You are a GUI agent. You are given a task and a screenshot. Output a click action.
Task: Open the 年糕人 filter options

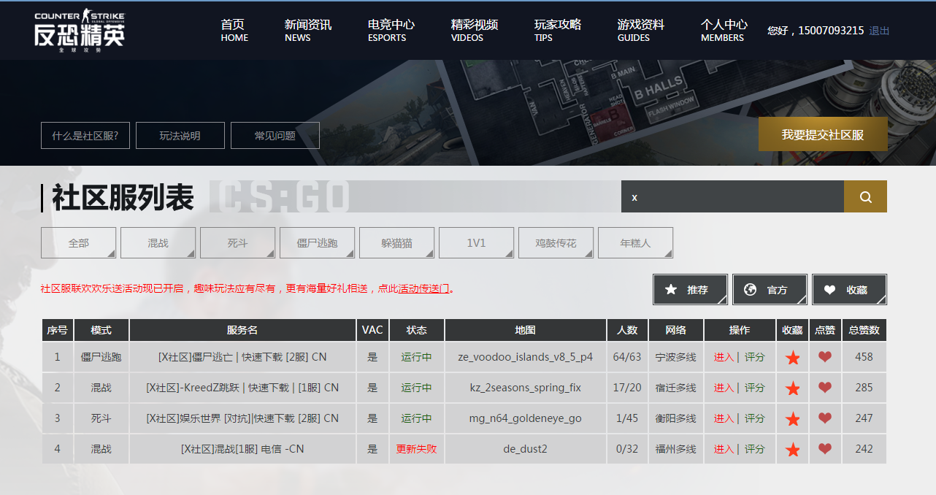tap(634, 242)
